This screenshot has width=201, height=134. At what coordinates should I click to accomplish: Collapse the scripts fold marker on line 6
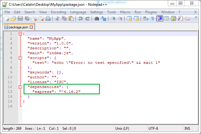tap(20, 58)
